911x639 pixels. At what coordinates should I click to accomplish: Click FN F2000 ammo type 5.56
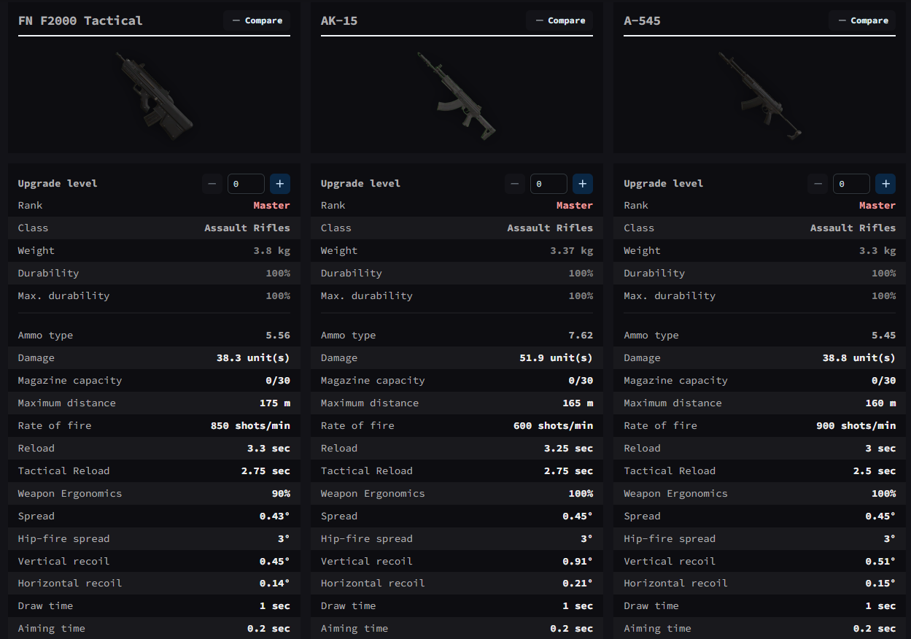point(278,336)
